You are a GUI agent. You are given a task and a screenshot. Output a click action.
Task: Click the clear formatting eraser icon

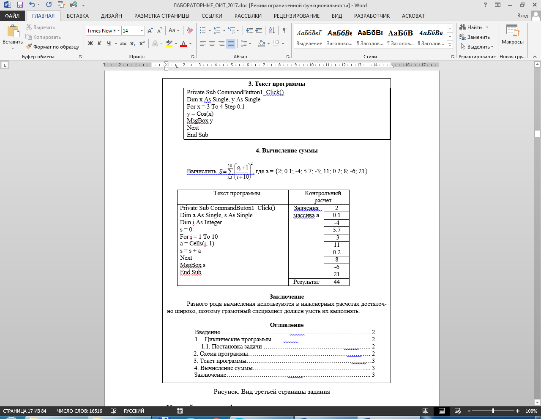190,30
